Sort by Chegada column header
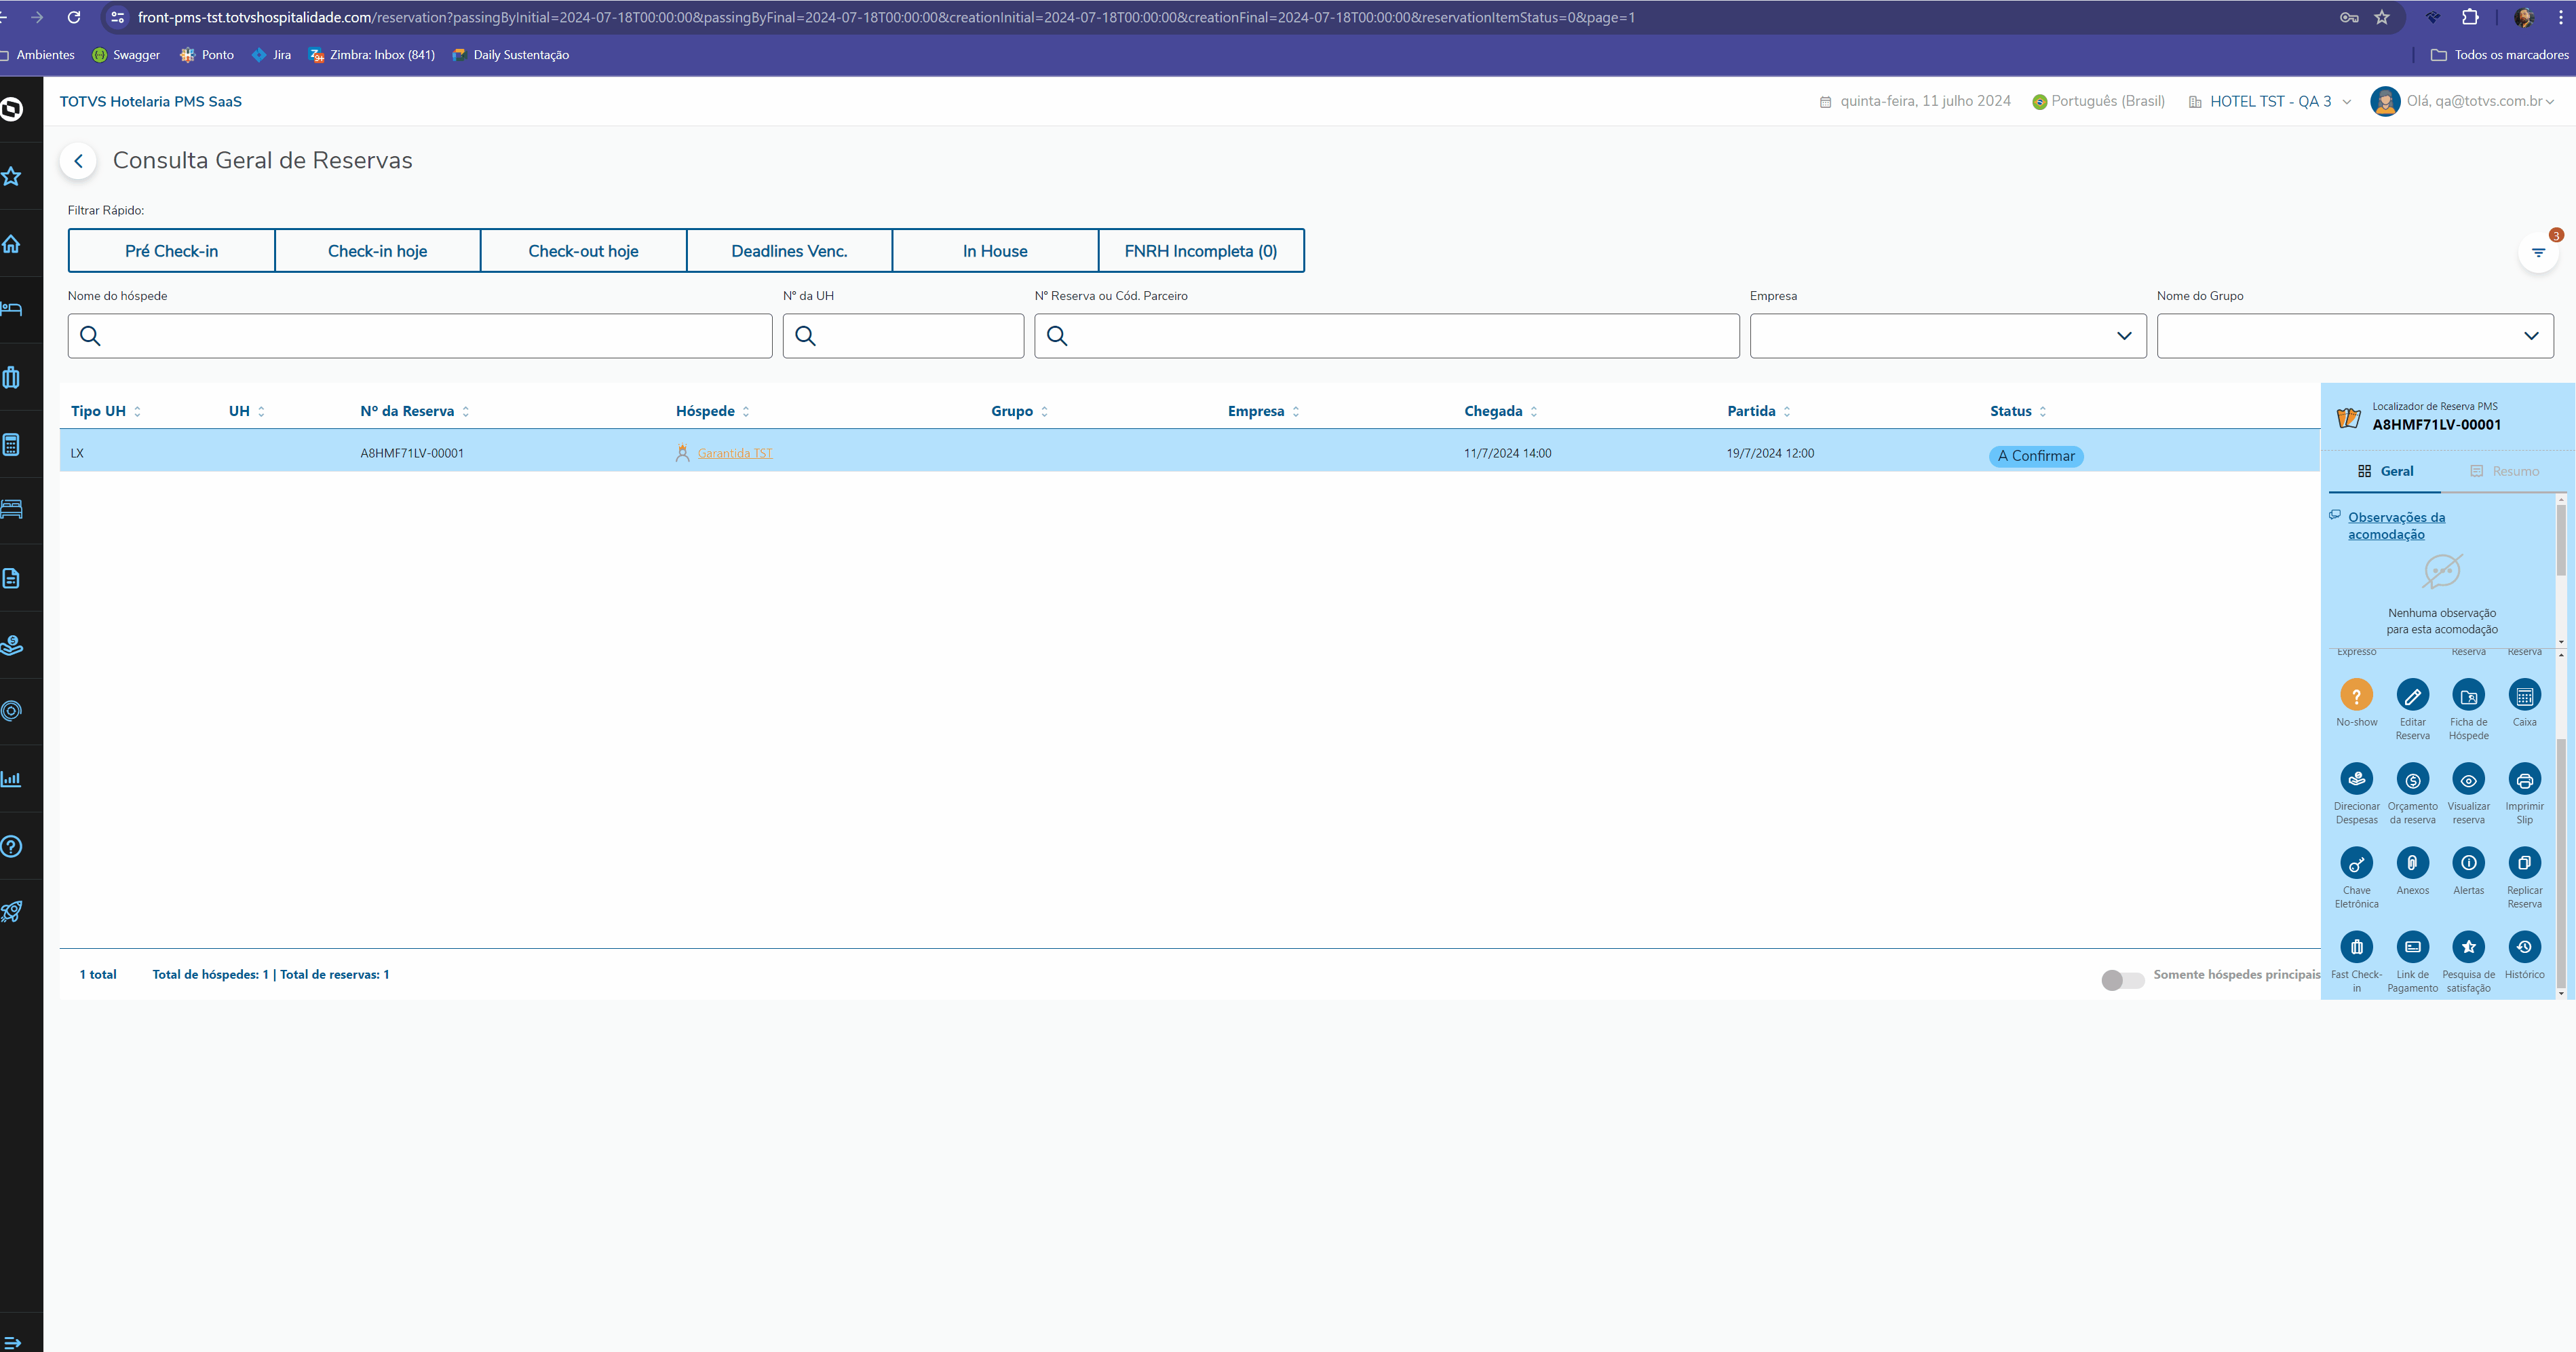2576x1352 pixels. pyautogui.click(x=1493, y=411)
